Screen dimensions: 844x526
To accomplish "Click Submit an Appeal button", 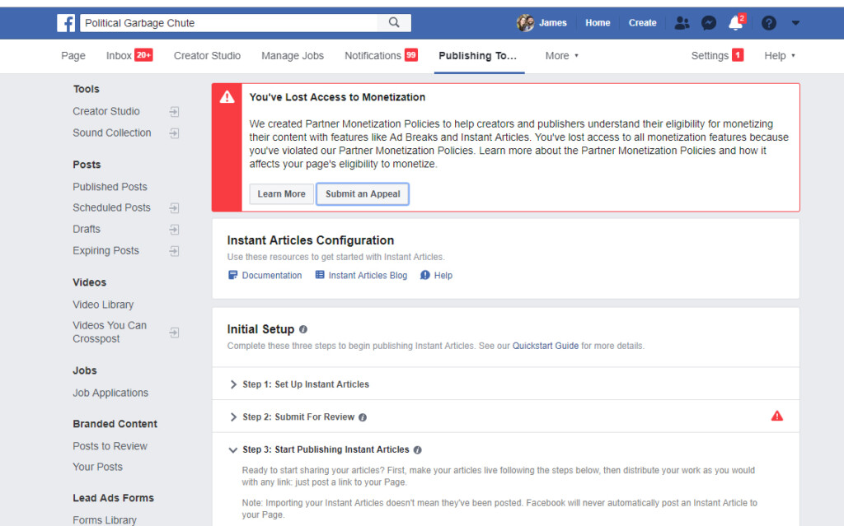I will 363,193.
